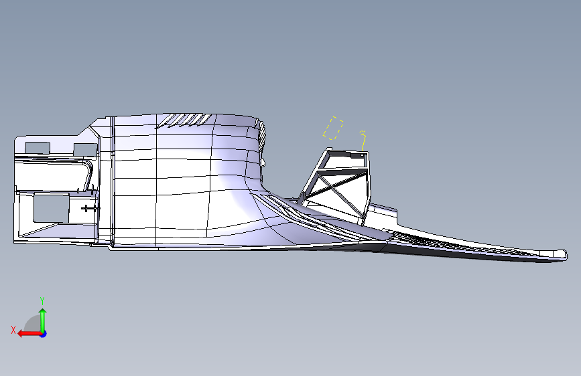
Task: Click the green Y axis arrow of the triad
Action: 43,320
